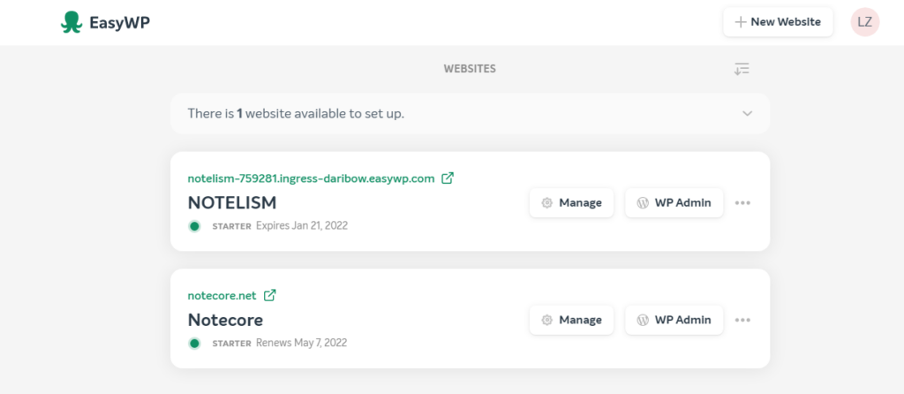Open the three-dot menu for Notecore
Viewport: 904px width, 394px height.
pos(742,320)
